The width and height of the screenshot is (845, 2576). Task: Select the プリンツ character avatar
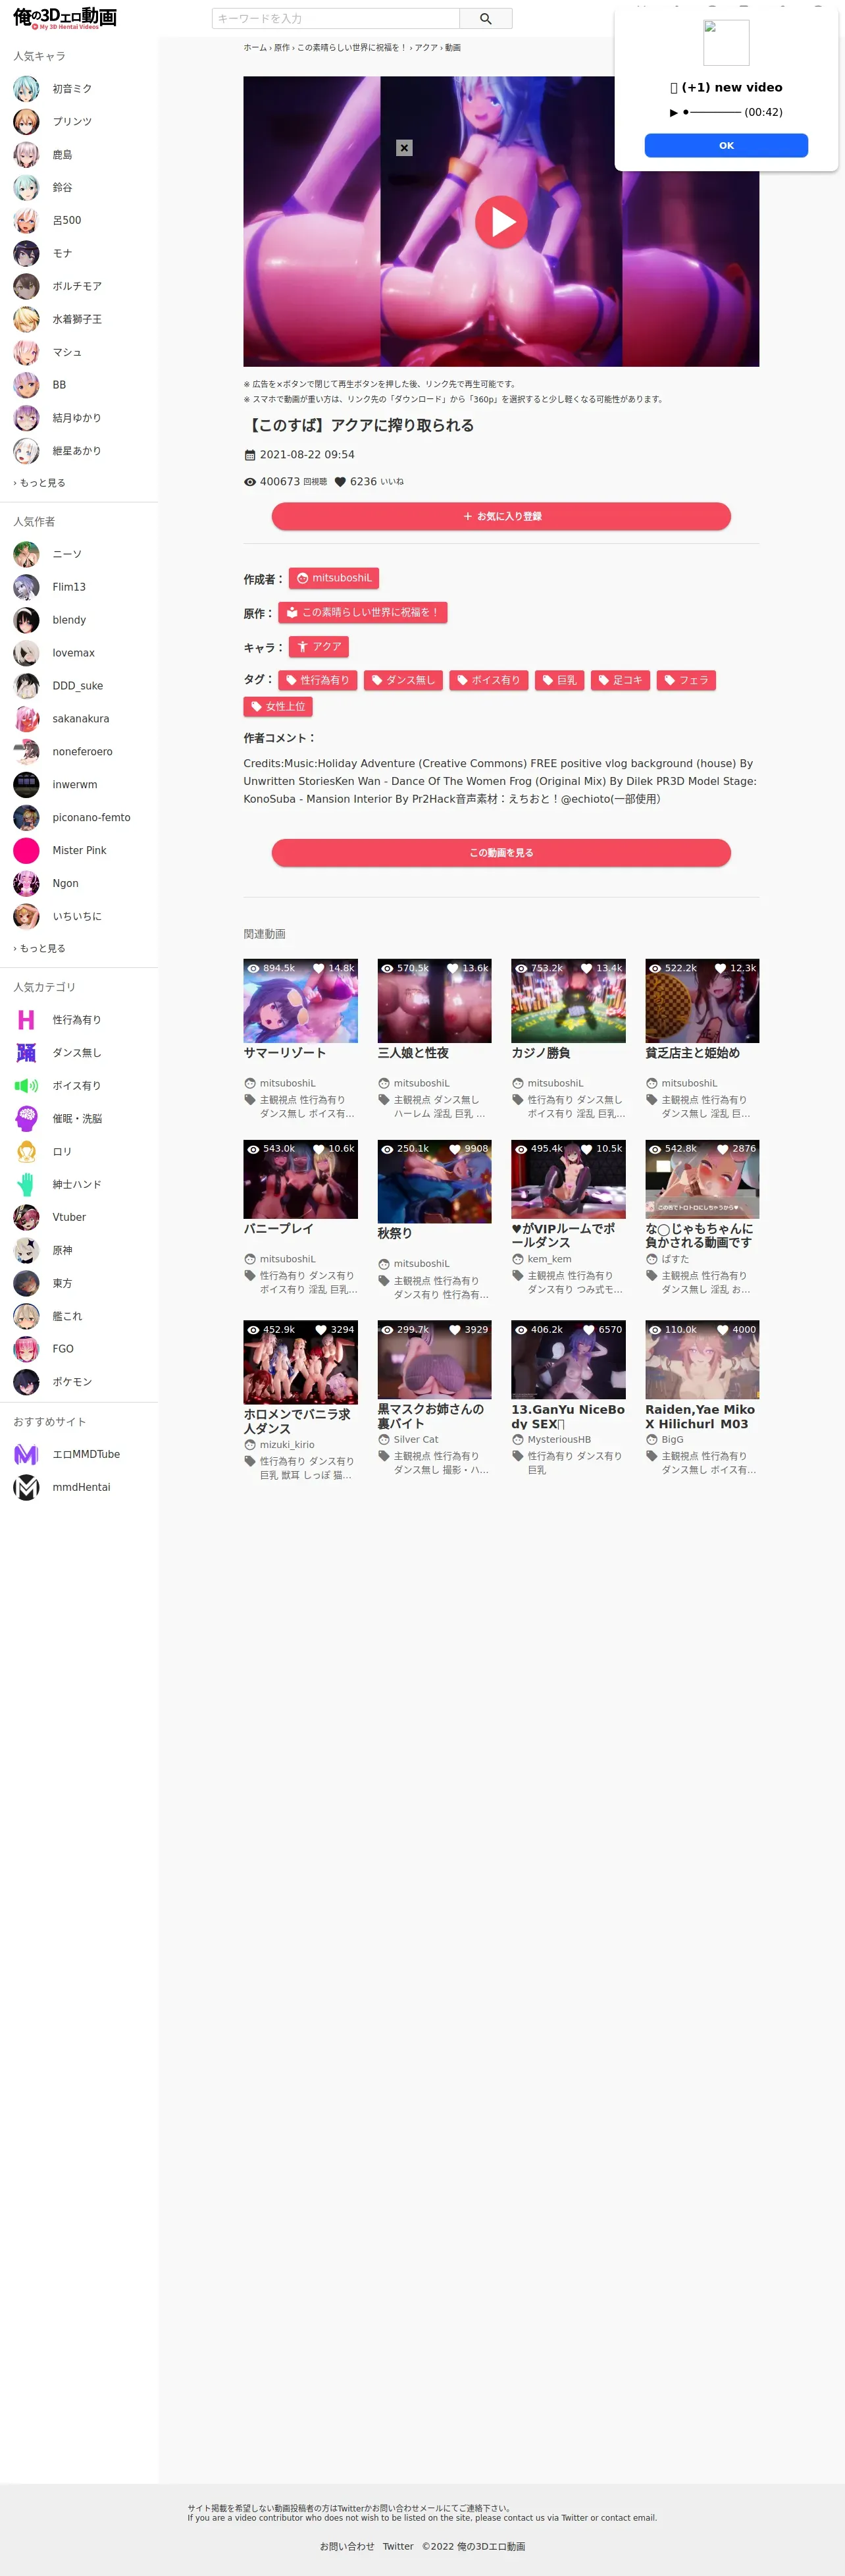26,122
